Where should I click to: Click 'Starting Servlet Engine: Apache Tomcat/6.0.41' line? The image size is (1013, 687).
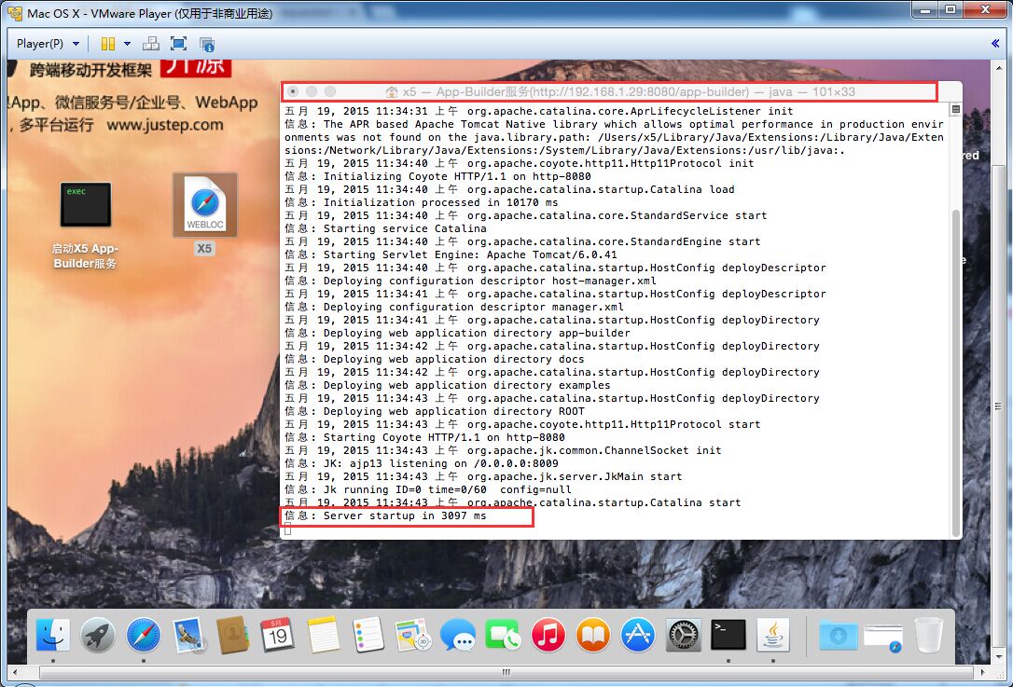(x=451, y=254)
